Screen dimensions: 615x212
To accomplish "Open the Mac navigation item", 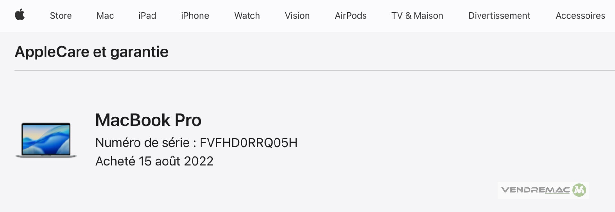I will click(x=105, y=16).
